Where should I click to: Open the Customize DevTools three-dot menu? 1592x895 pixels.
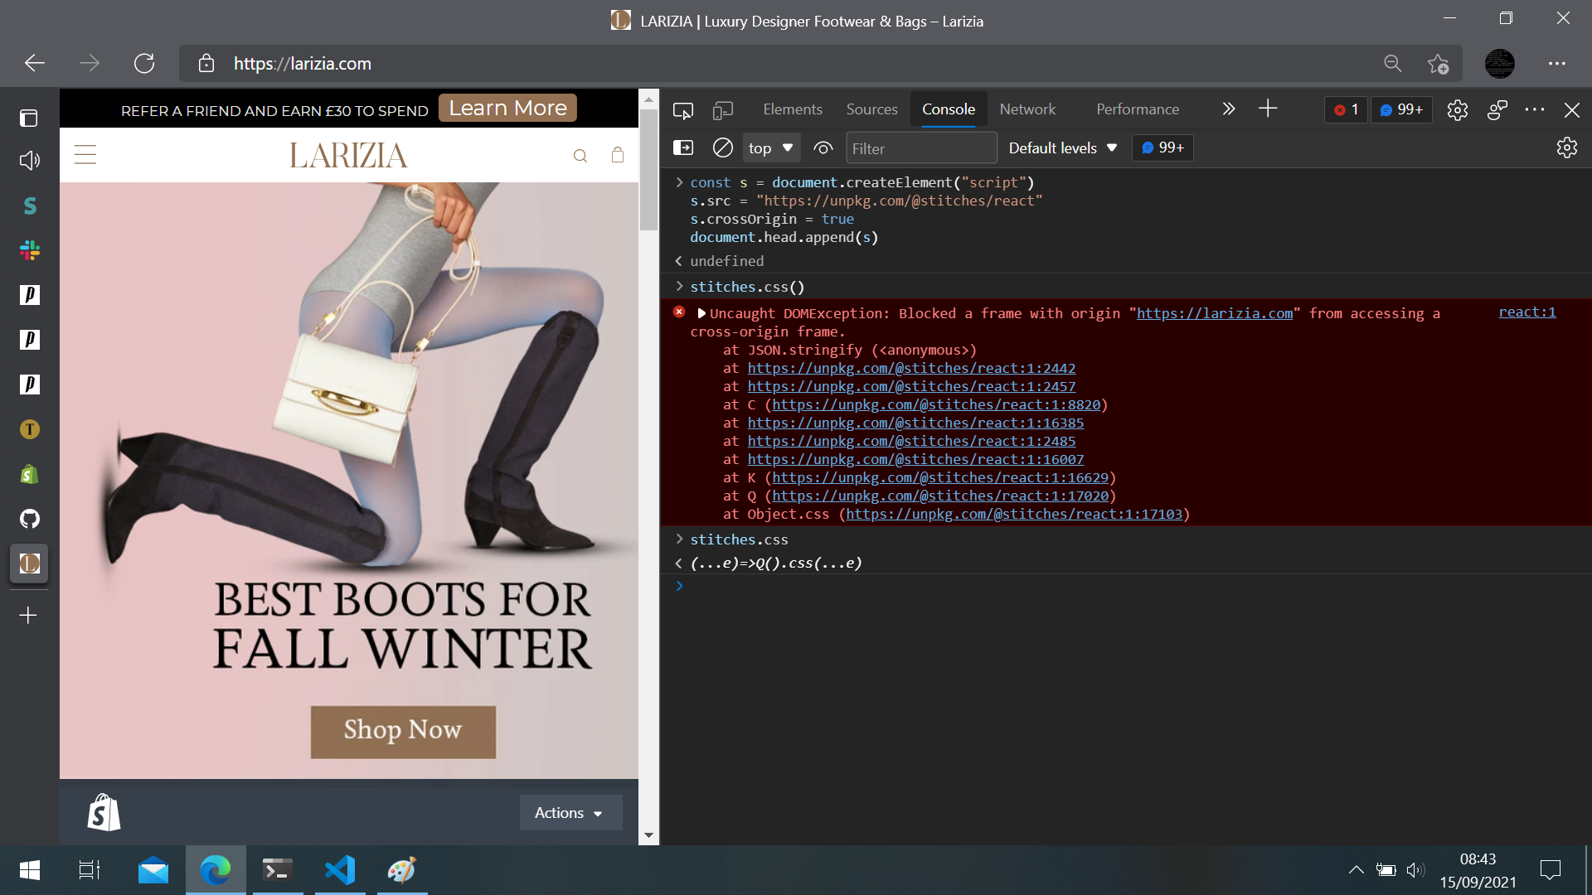[x=1535, y=109]
